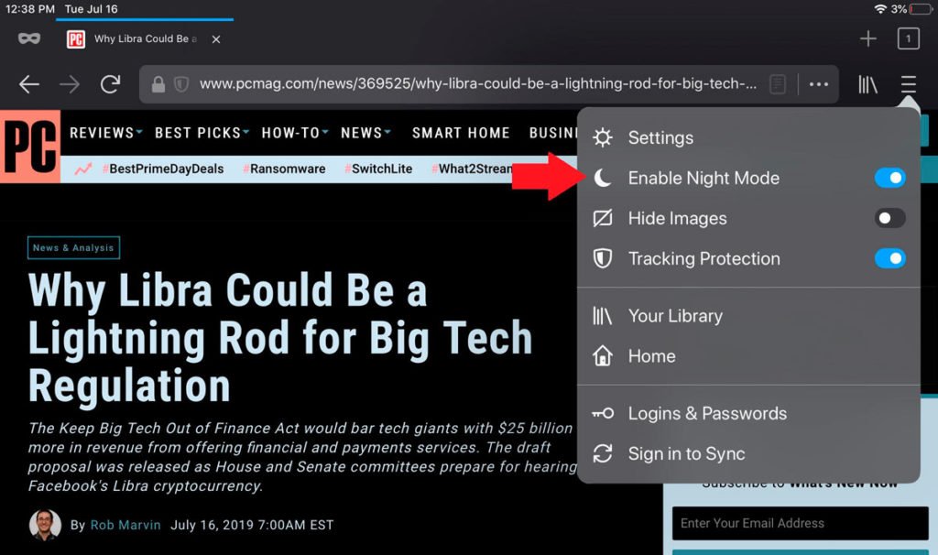Open Settings from the menu
This screenshot has height=555, width=938.
point(747,137)
